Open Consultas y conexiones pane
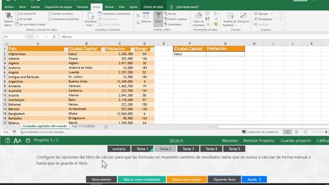This screenshot has height=185, width=329. point(114,14)
